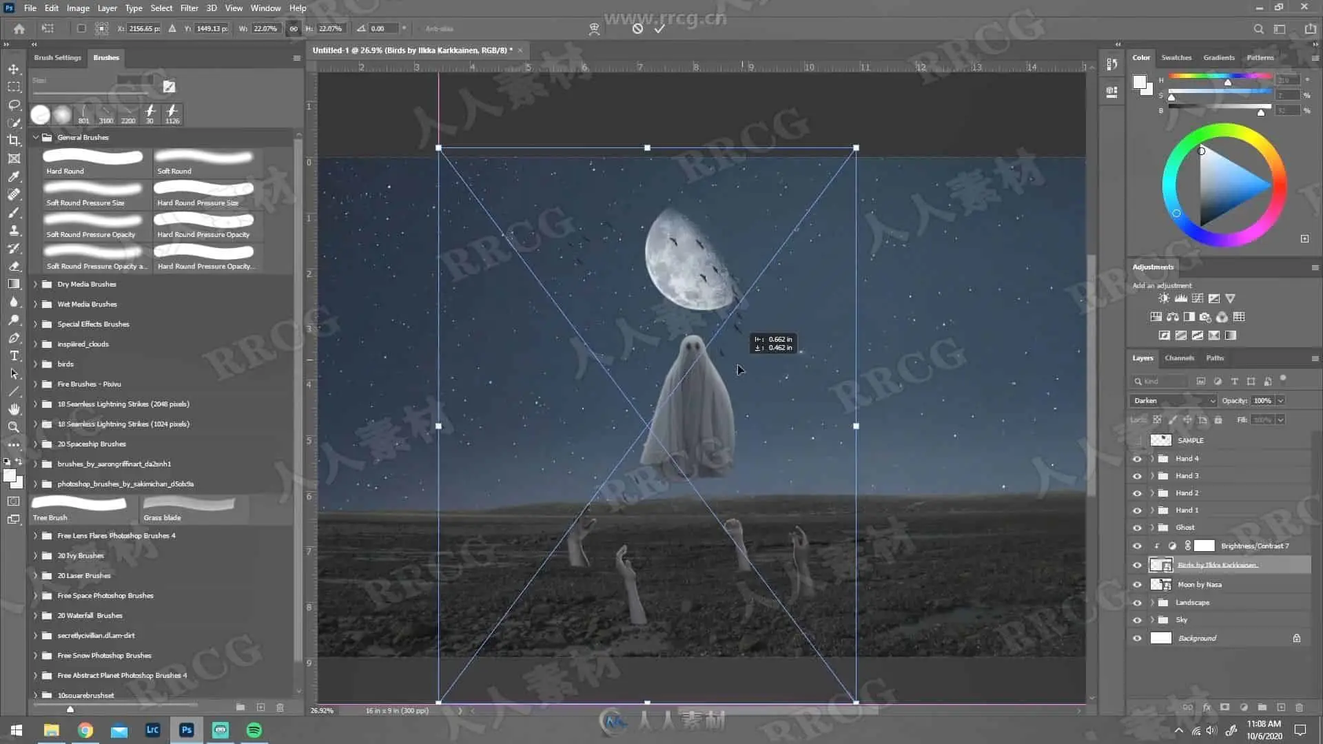1323x744 pixels.
Task: Cancel the transform in options bar
Action: (637, 28)
